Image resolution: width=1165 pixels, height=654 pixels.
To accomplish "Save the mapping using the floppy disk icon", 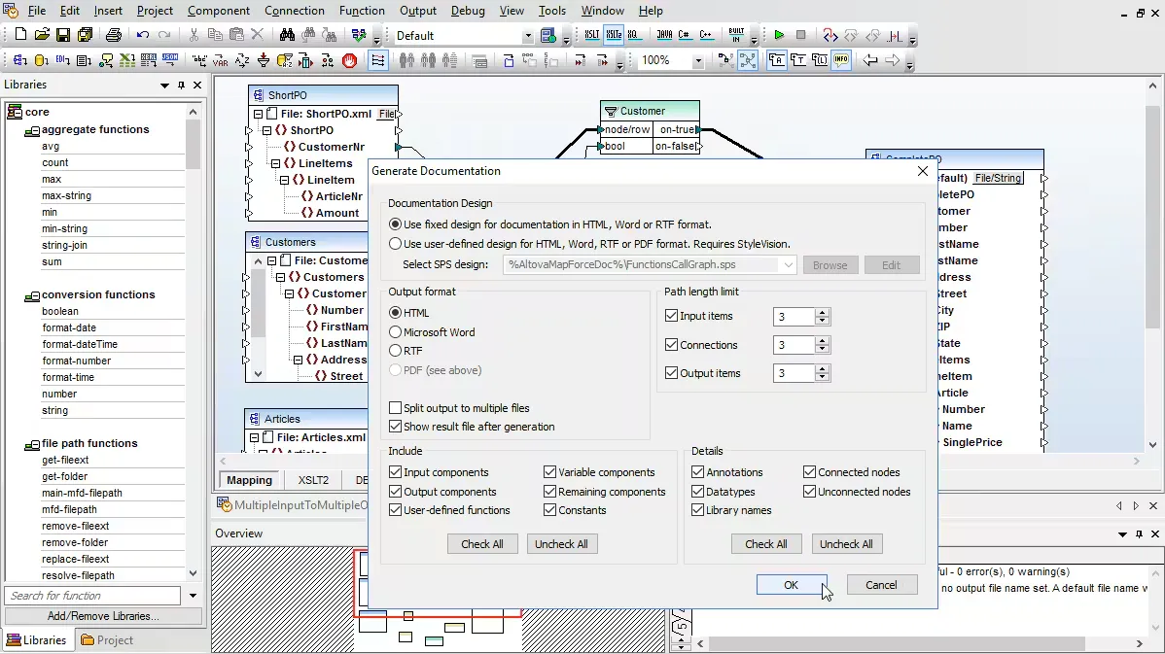I will click(63, 35).
